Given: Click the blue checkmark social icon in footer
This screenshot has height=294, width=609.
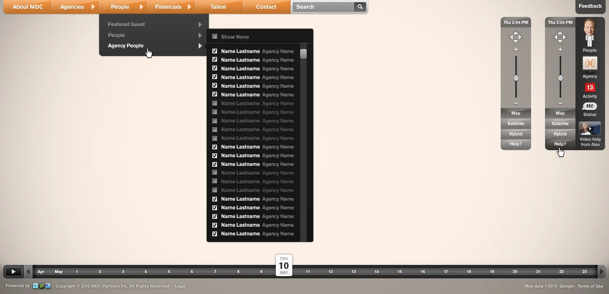Looking at the screenshot, I should (48, 286).
